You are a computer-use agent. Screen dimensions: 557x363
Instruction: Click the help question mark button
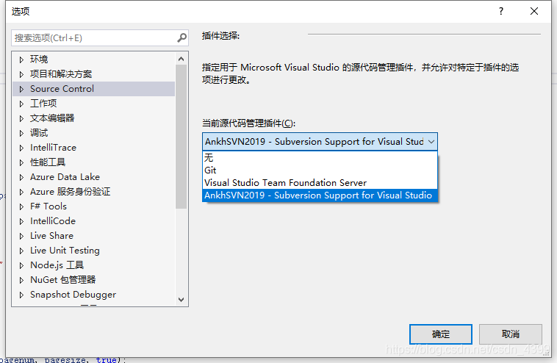501,11
